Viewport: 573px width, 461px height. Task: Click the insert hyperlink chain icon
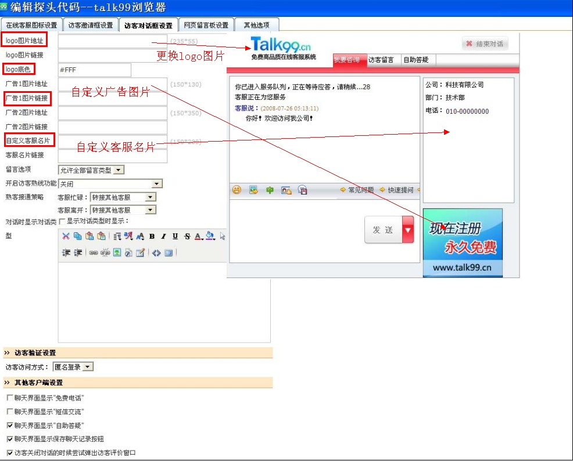pos(93,253)
